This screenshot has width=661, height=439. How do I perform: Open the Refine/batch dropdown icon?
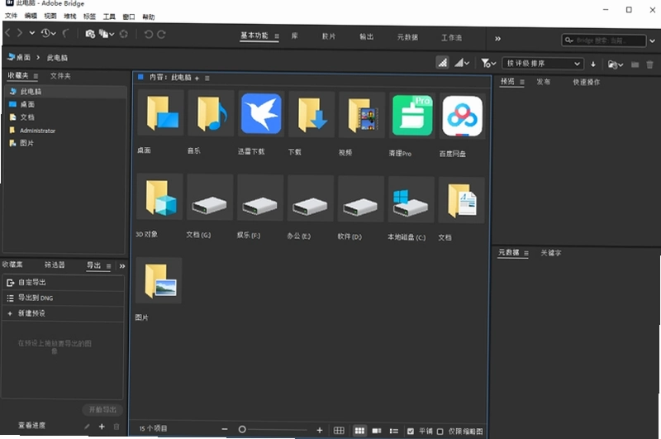[107, 34]
